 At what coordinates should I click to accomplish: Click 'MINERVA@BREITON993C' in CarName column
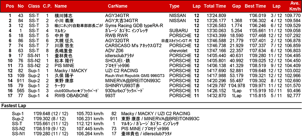[133, 81]
